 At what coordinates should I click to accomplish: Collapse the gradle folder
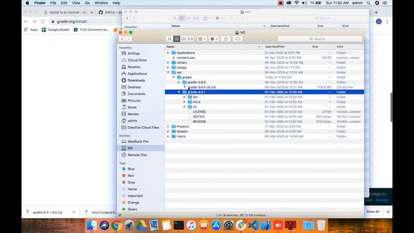173,78
